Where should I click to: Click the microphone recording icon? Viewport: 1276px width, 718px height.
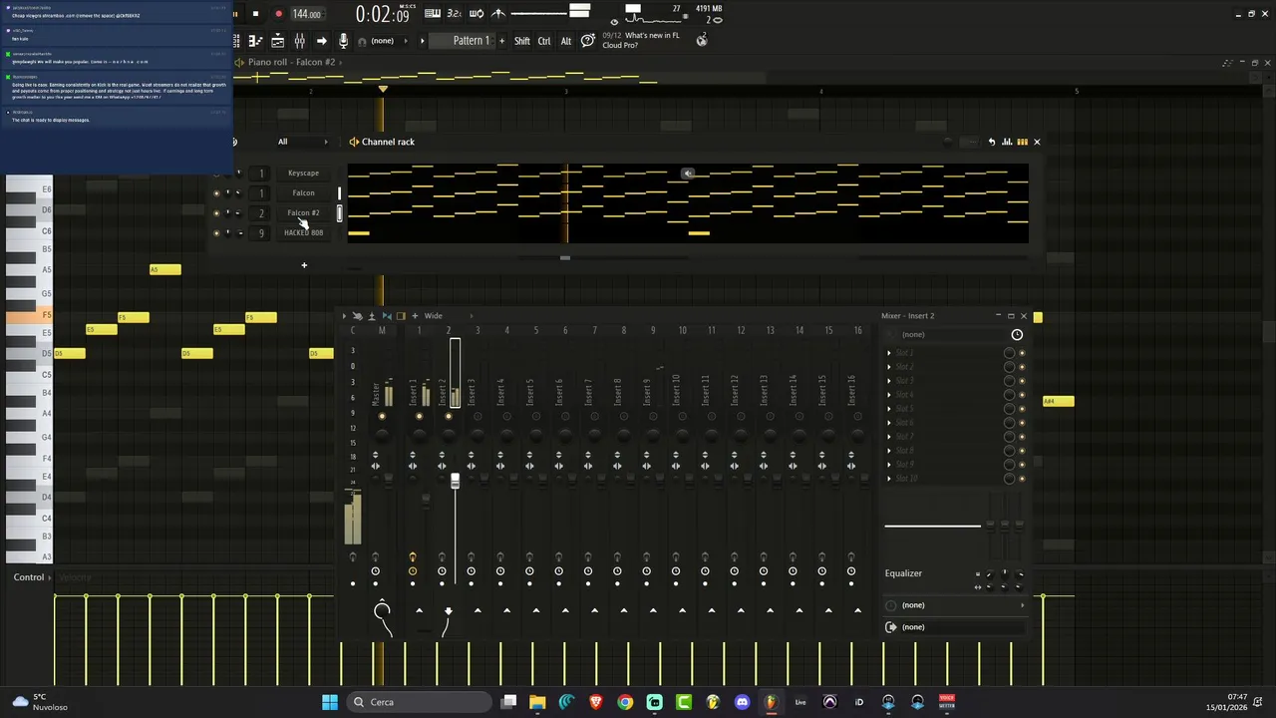[343, 41]
